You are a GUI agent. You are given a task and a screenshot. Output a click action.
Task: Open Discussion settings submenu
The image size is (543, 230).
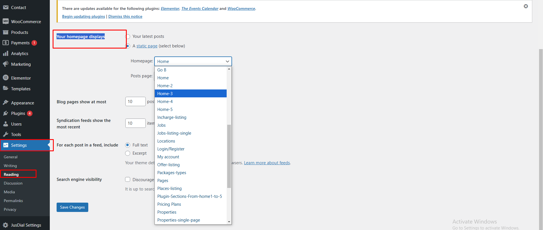(13, 183)
